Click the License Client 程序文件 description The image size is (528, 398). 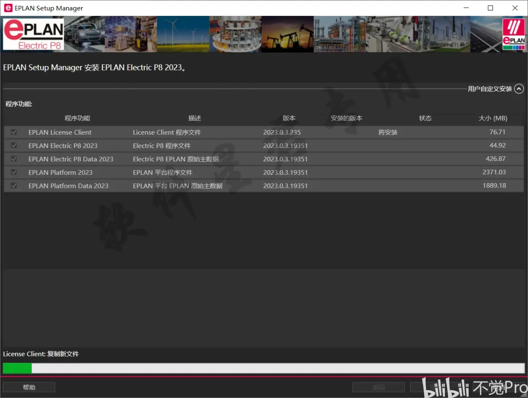point(167,132)
